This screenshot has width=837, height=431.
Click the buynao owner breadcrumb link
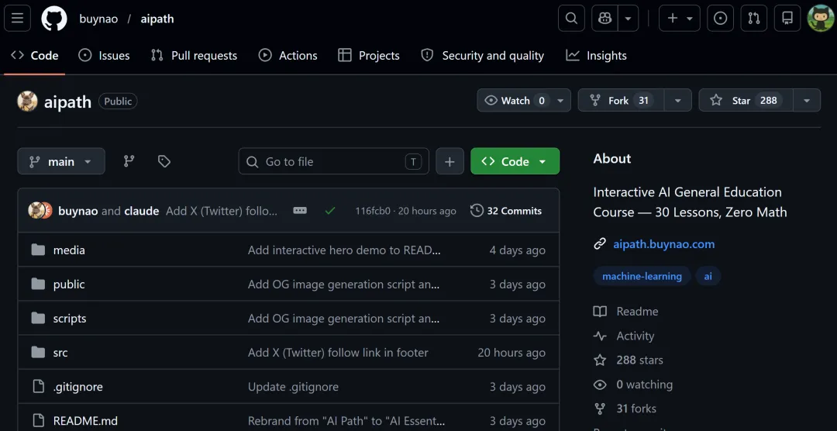pyautogui.click(x=98, y=19)
